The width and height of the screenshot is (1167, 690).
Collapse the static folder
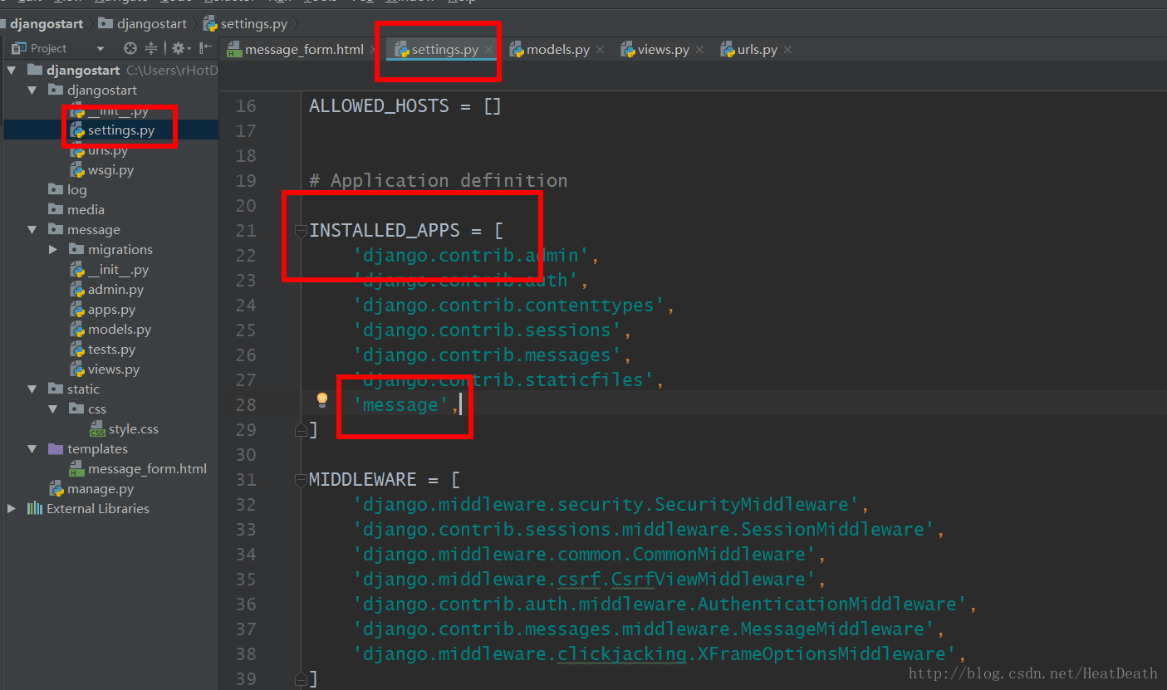point(32,389)
